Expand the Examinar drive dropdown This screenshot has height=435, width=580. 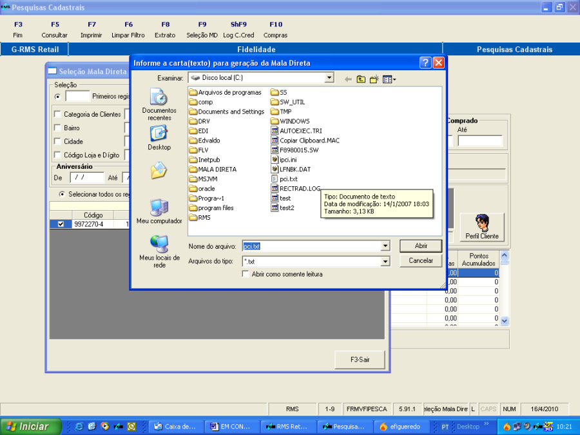click(329, 78)
